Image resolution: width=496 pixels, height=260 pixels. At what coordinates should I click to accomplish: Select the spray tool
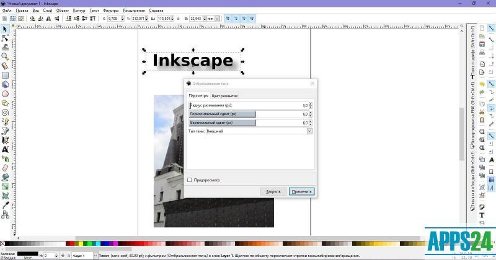(5, 158)
